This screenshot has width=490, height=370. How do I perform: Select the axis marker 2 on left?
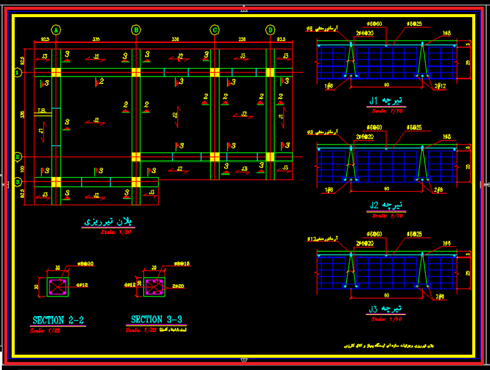click(x=18, y=157)
